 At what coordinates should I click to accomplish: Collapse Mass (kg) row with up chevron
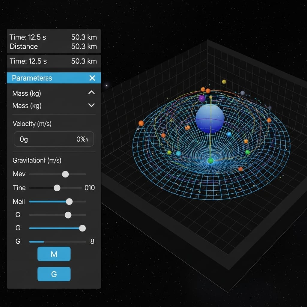click(91, 93)
